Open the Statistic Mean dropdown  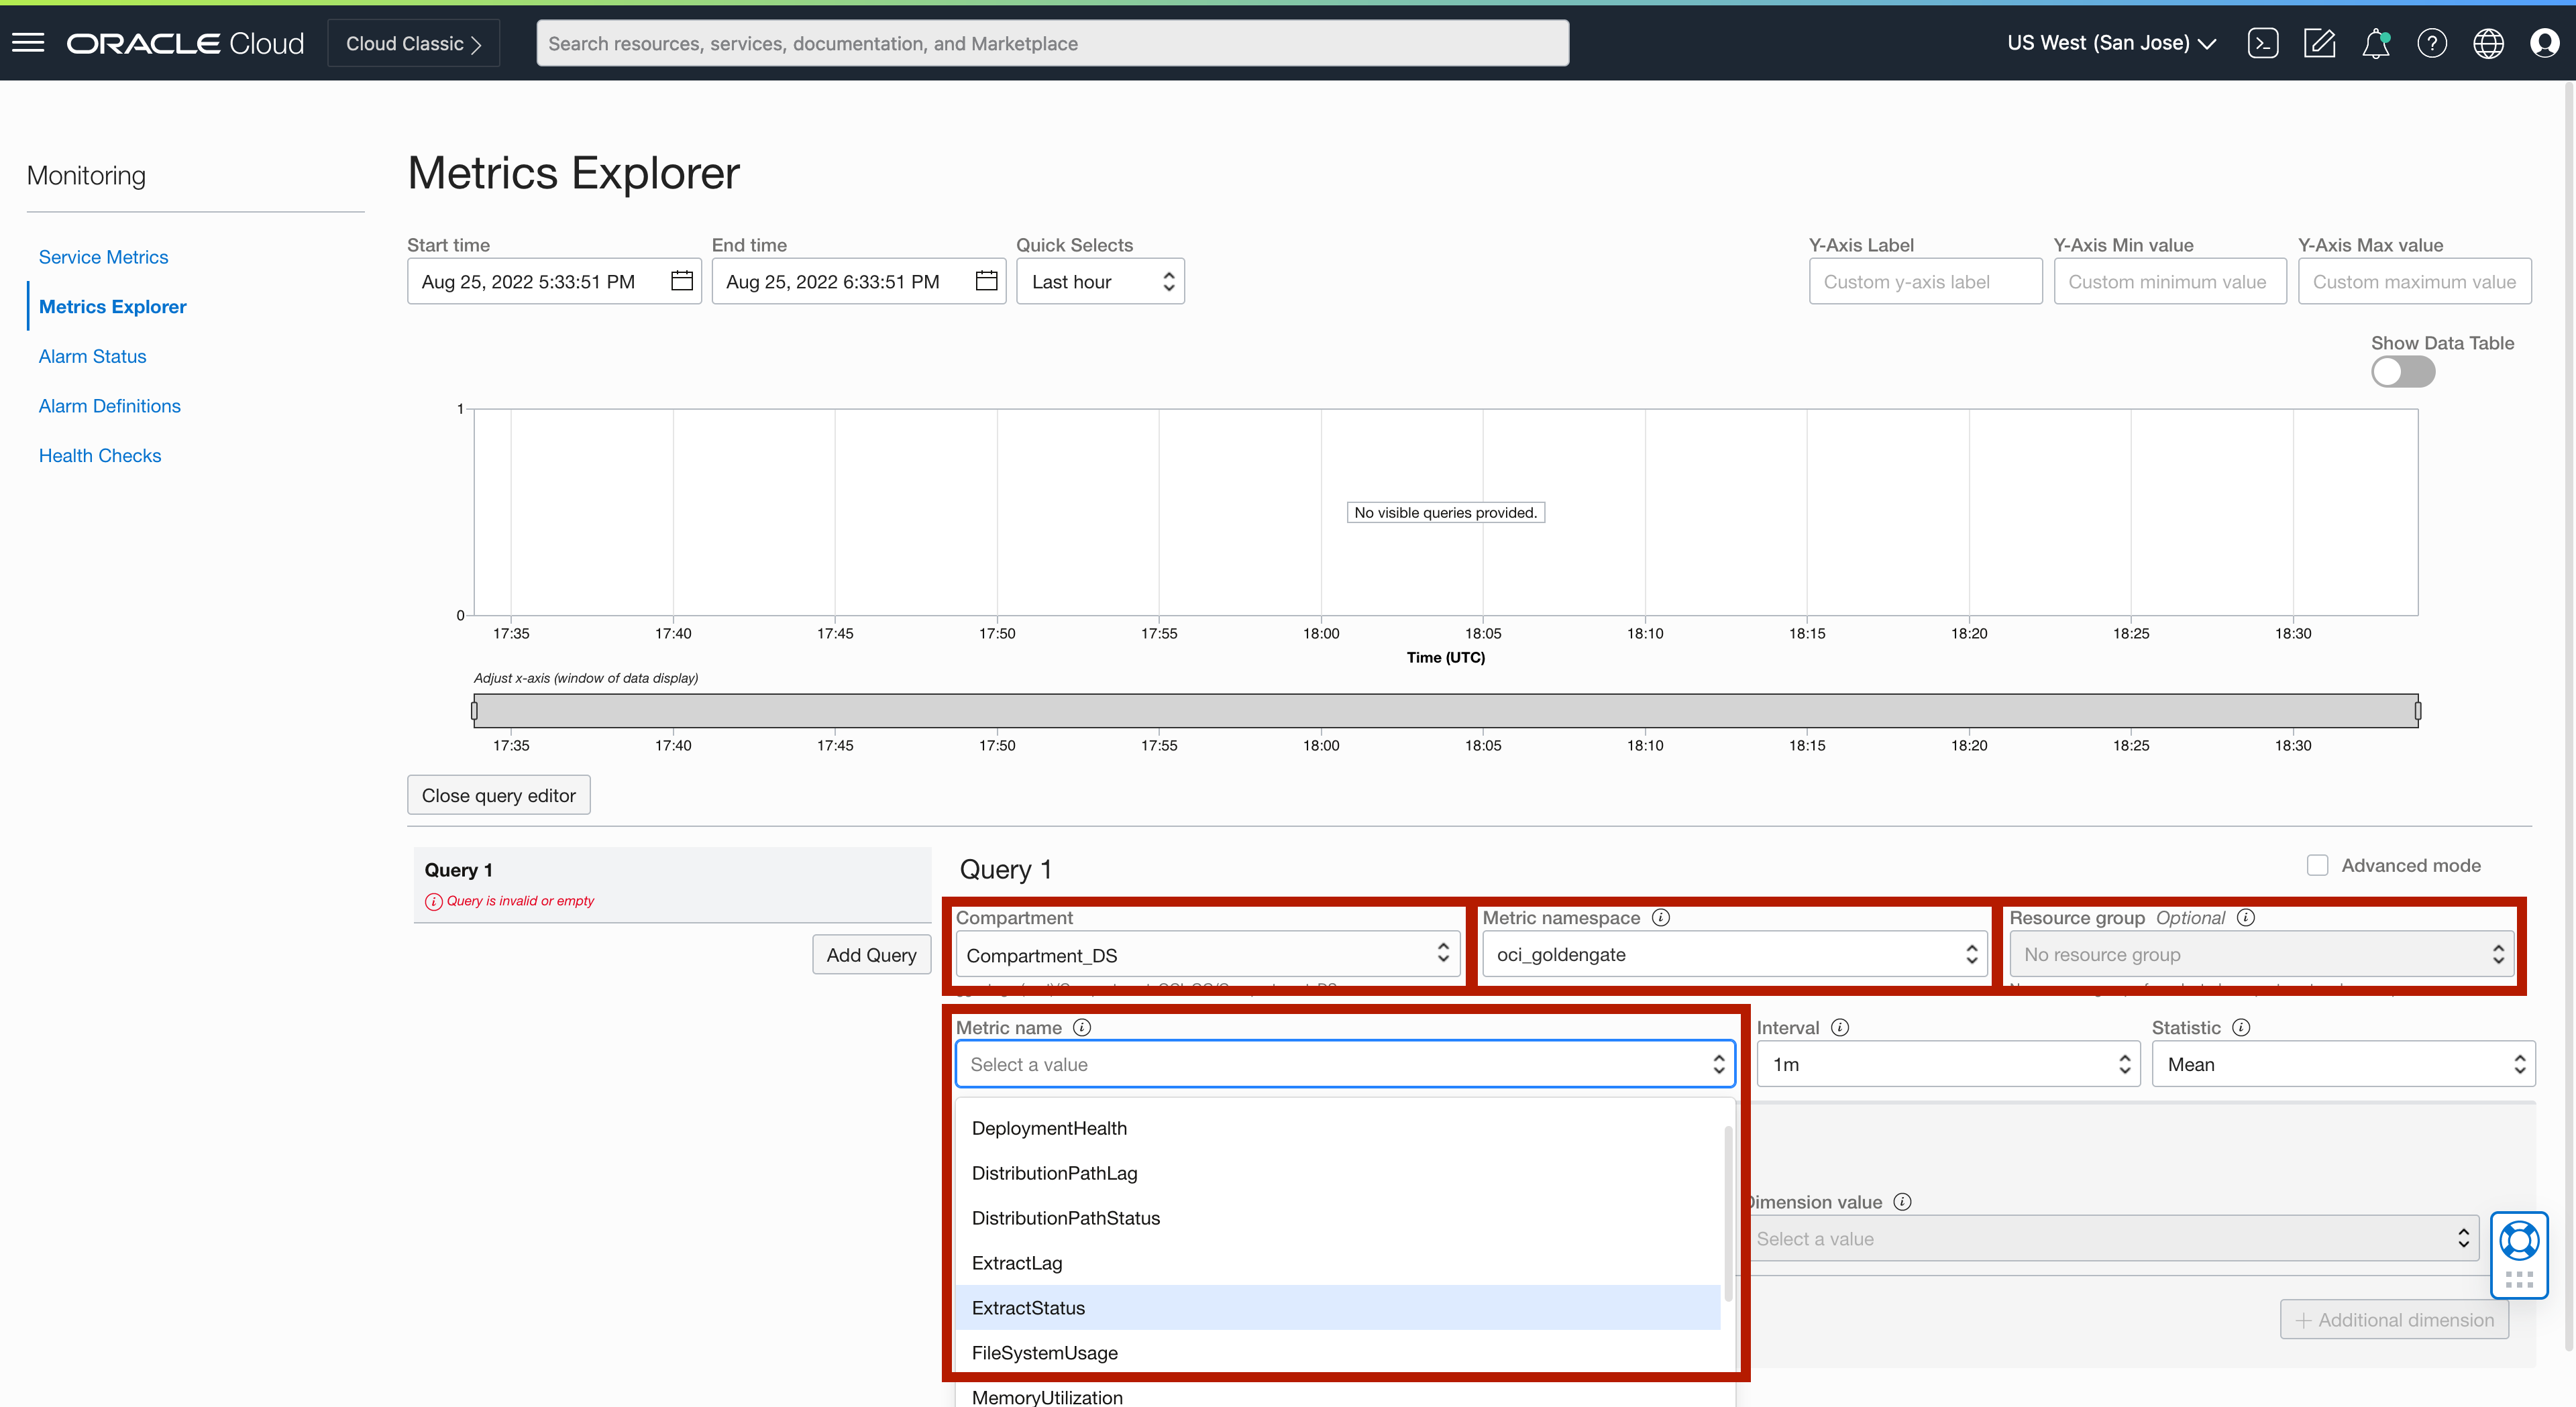click(x=2342, y=1064)
